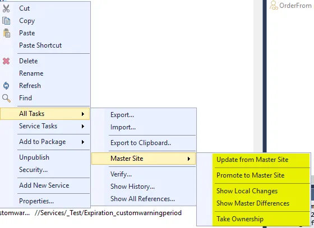Screen dimensions: 314x228
Task: Choose Cut from the context menu
Action: 45,8
